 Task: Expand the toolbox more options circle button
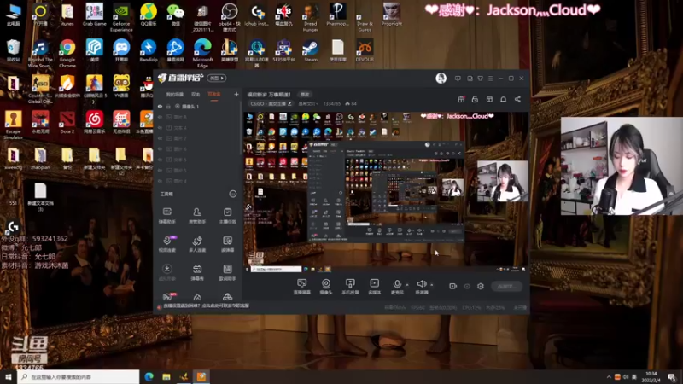coord(233,194)
